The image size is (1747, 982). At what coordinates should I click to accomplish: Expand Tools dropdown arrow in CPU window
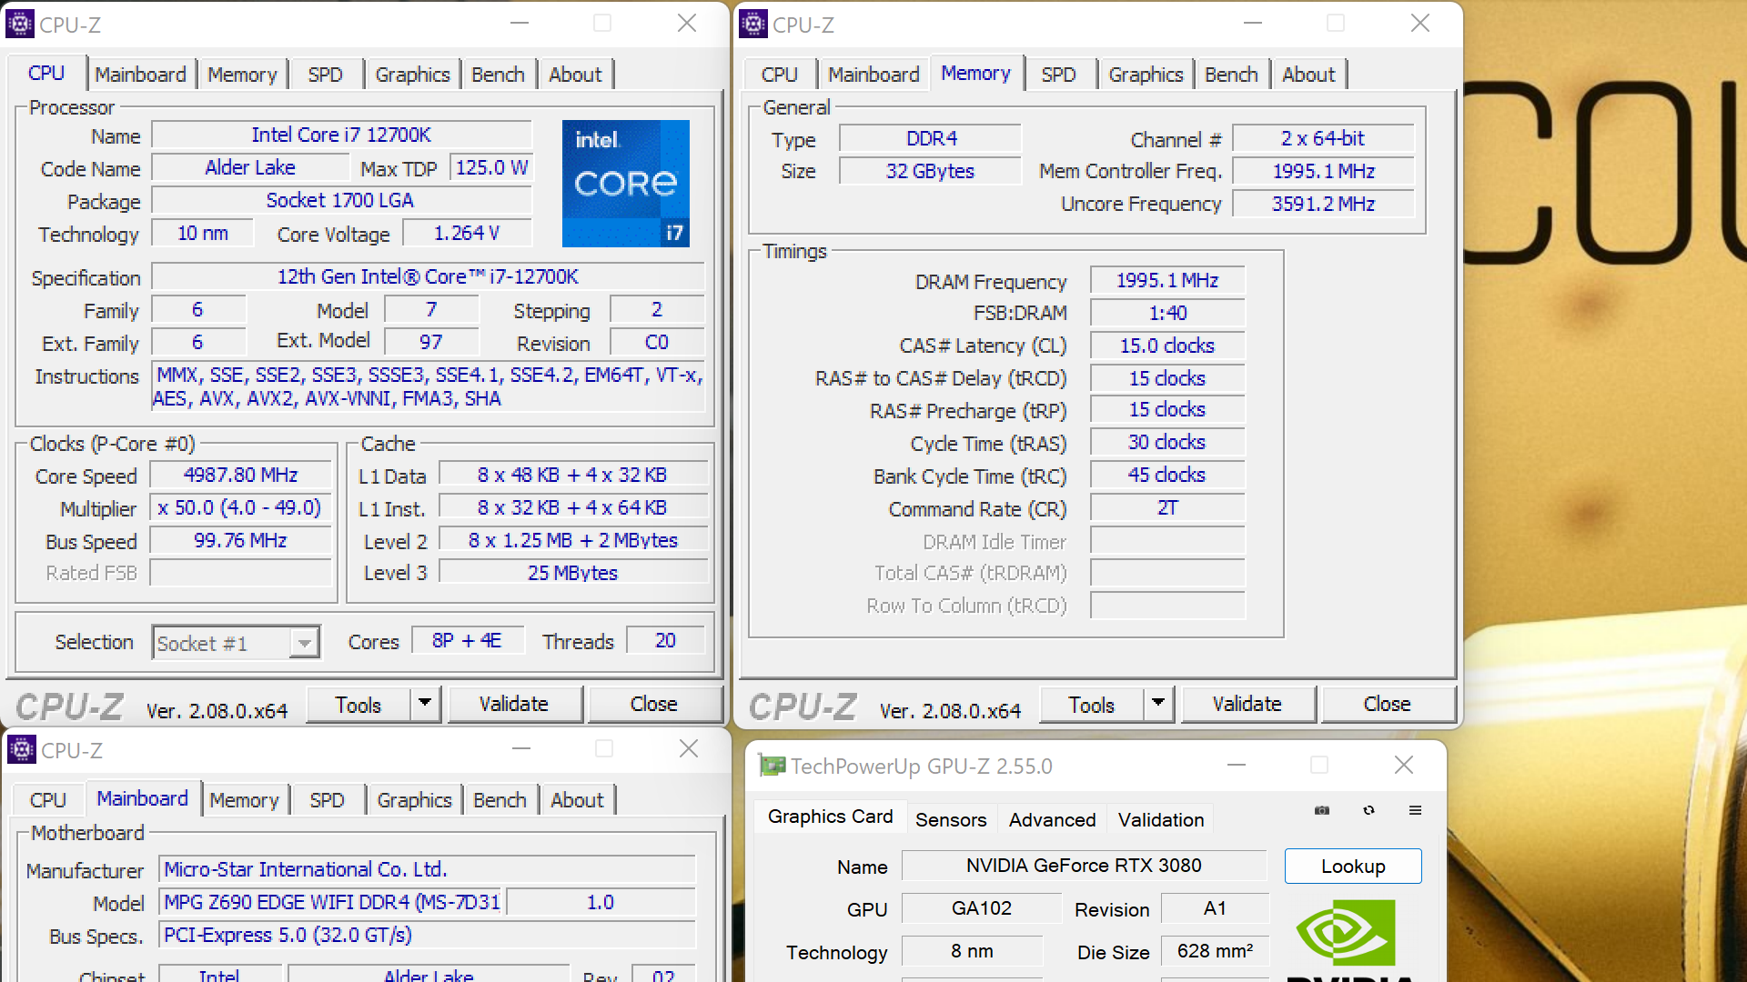[x=425, y=704]
